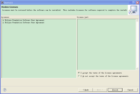Maximize the Install window
Viewport: 140px width, 94px height.
point(134,3)
